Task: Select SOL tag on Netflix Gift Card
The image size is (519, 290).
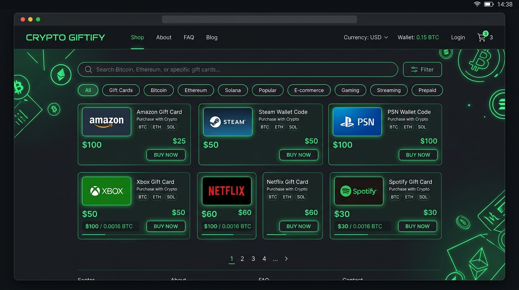Action: click(x=301, y=197)
